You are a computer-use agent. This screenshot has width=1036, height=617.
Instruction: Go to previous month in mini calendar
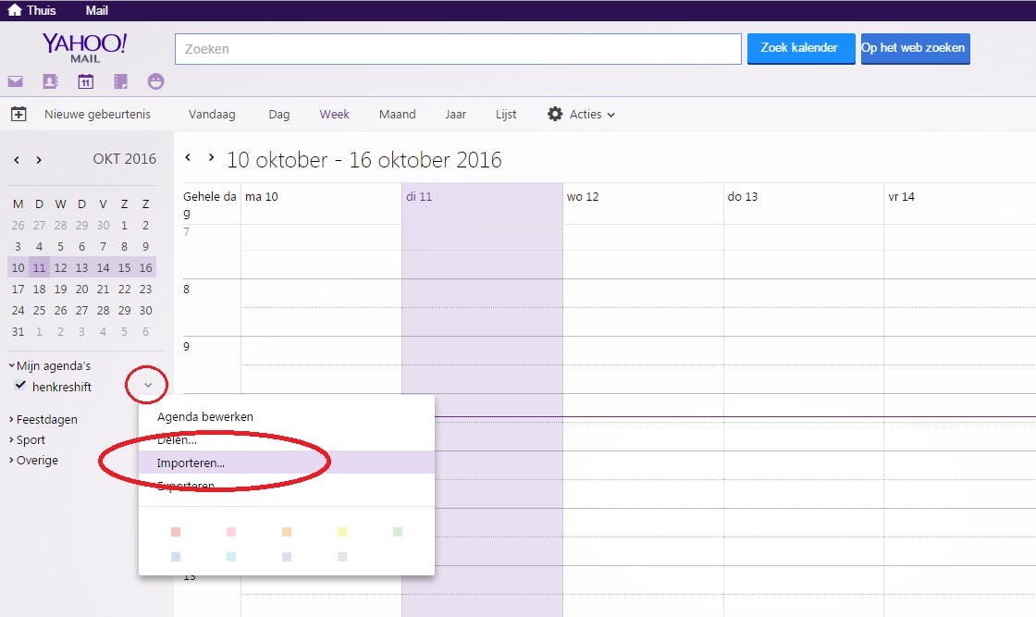[17, 160]
